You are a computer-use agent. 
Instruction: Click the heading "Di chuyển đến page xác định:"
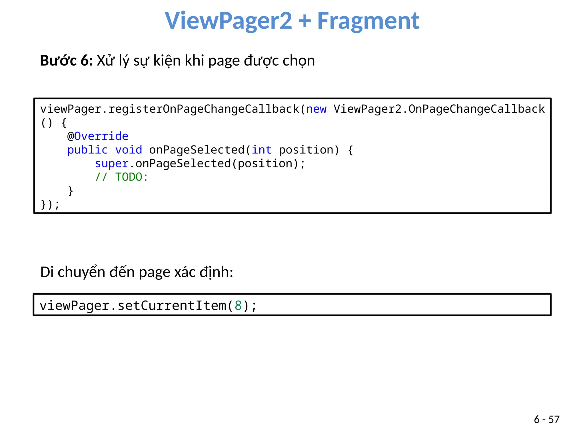137,272
